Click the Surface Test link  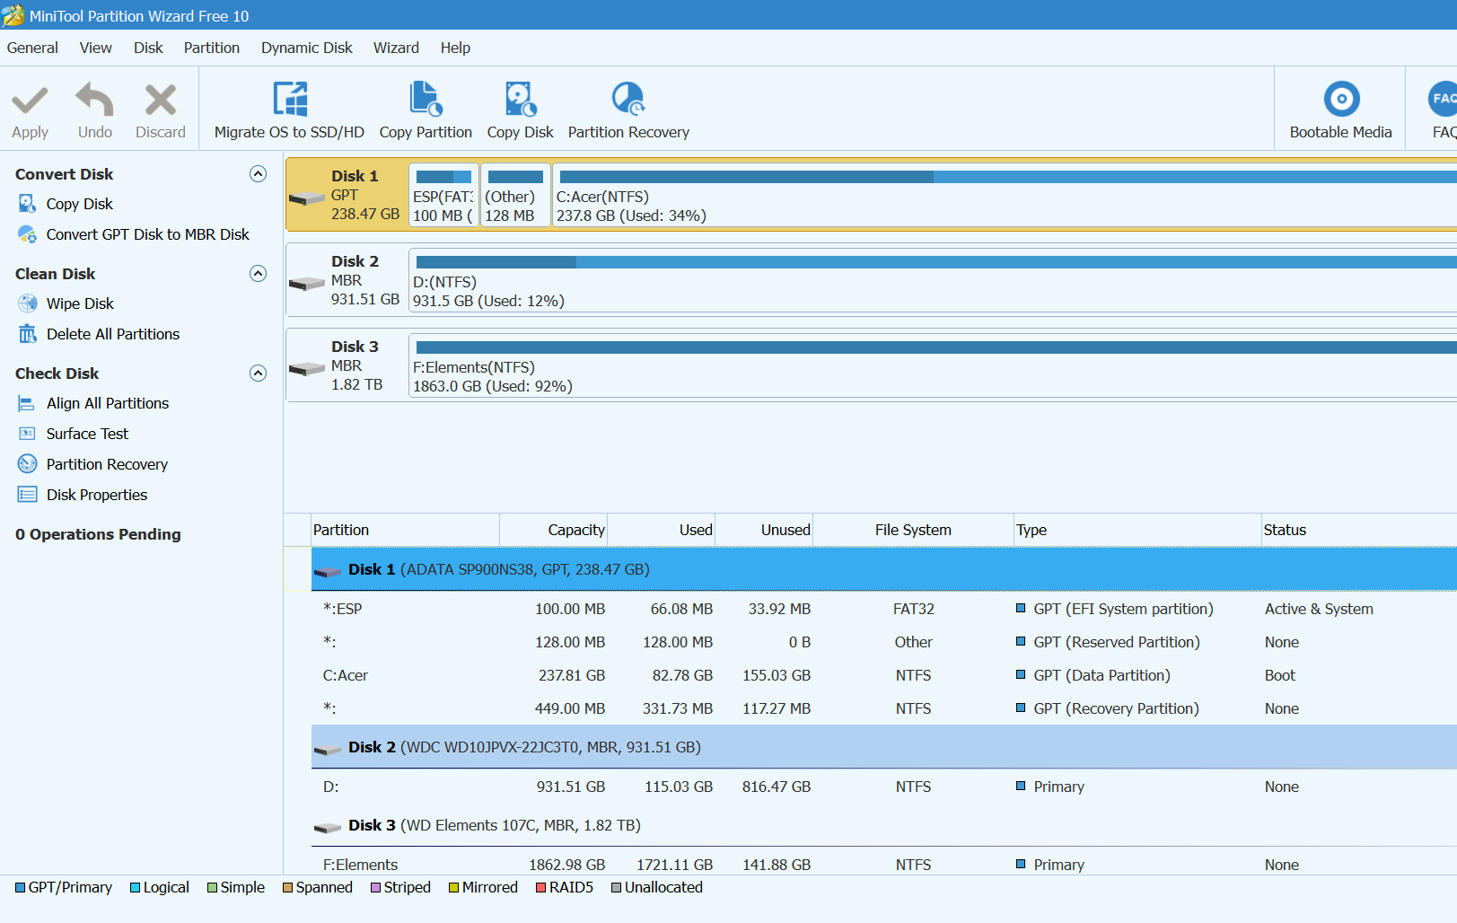click(87, 434)
